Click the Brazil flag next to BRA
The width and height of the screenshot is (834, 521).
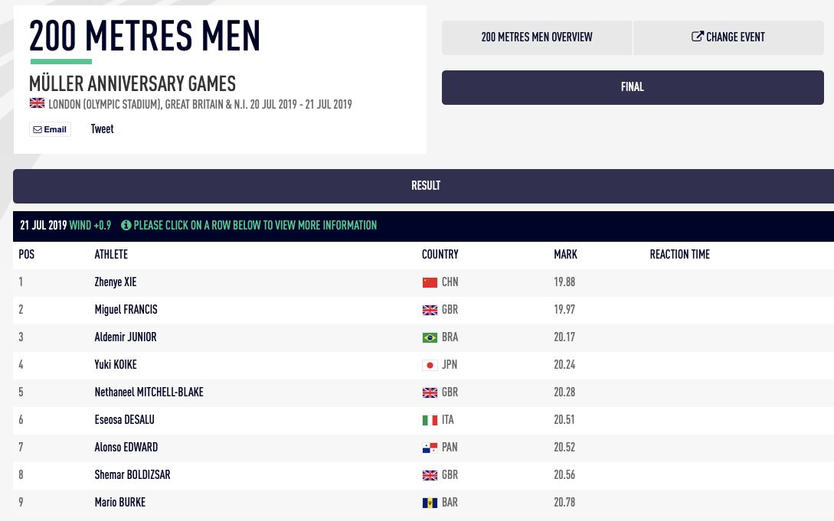click(x=430, y=338)
